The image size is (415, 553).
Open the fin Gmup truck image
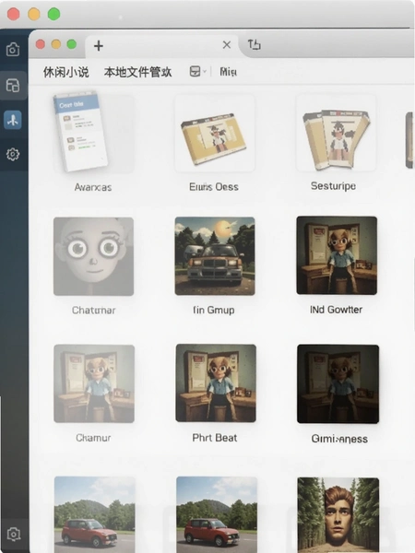pos(215,256)
